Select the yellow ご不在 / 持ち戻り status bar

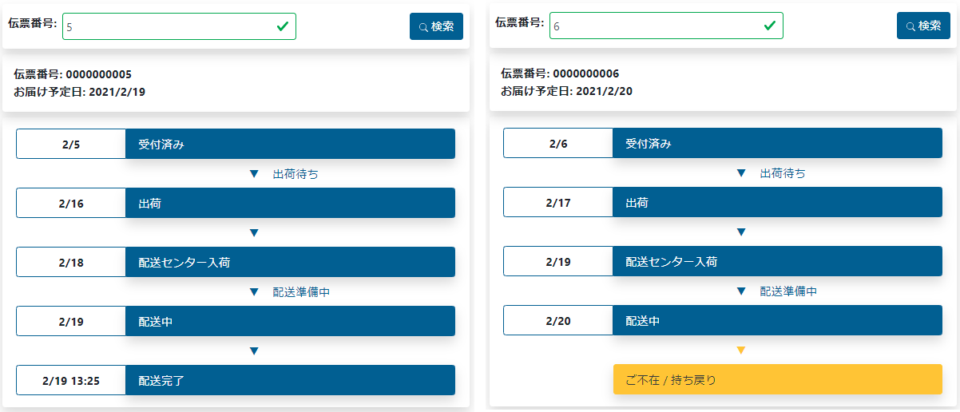[x=777, y=380]
